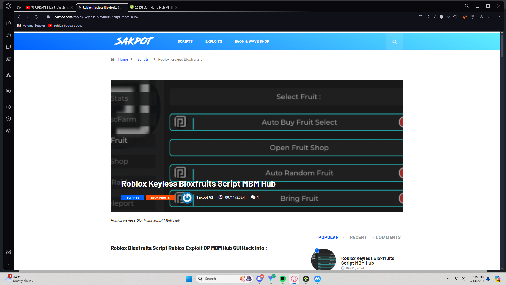
Task: Click the site lock security icon
Action: (x=48, y=17)
